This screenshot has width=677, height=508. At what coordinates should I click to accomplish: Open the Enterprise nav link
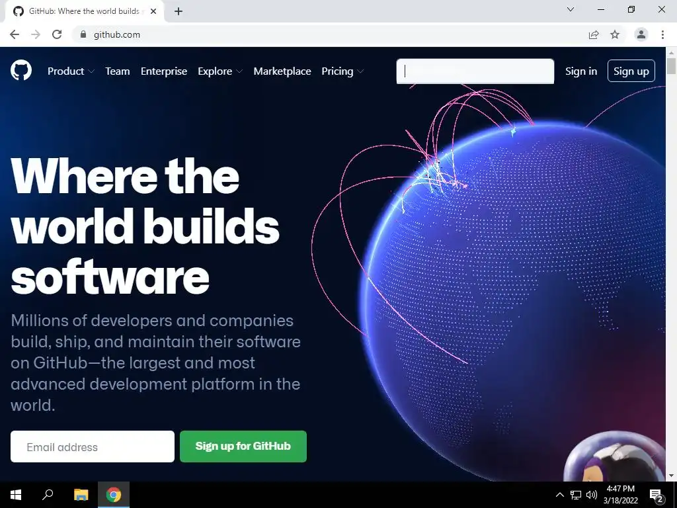click(164, 71)
